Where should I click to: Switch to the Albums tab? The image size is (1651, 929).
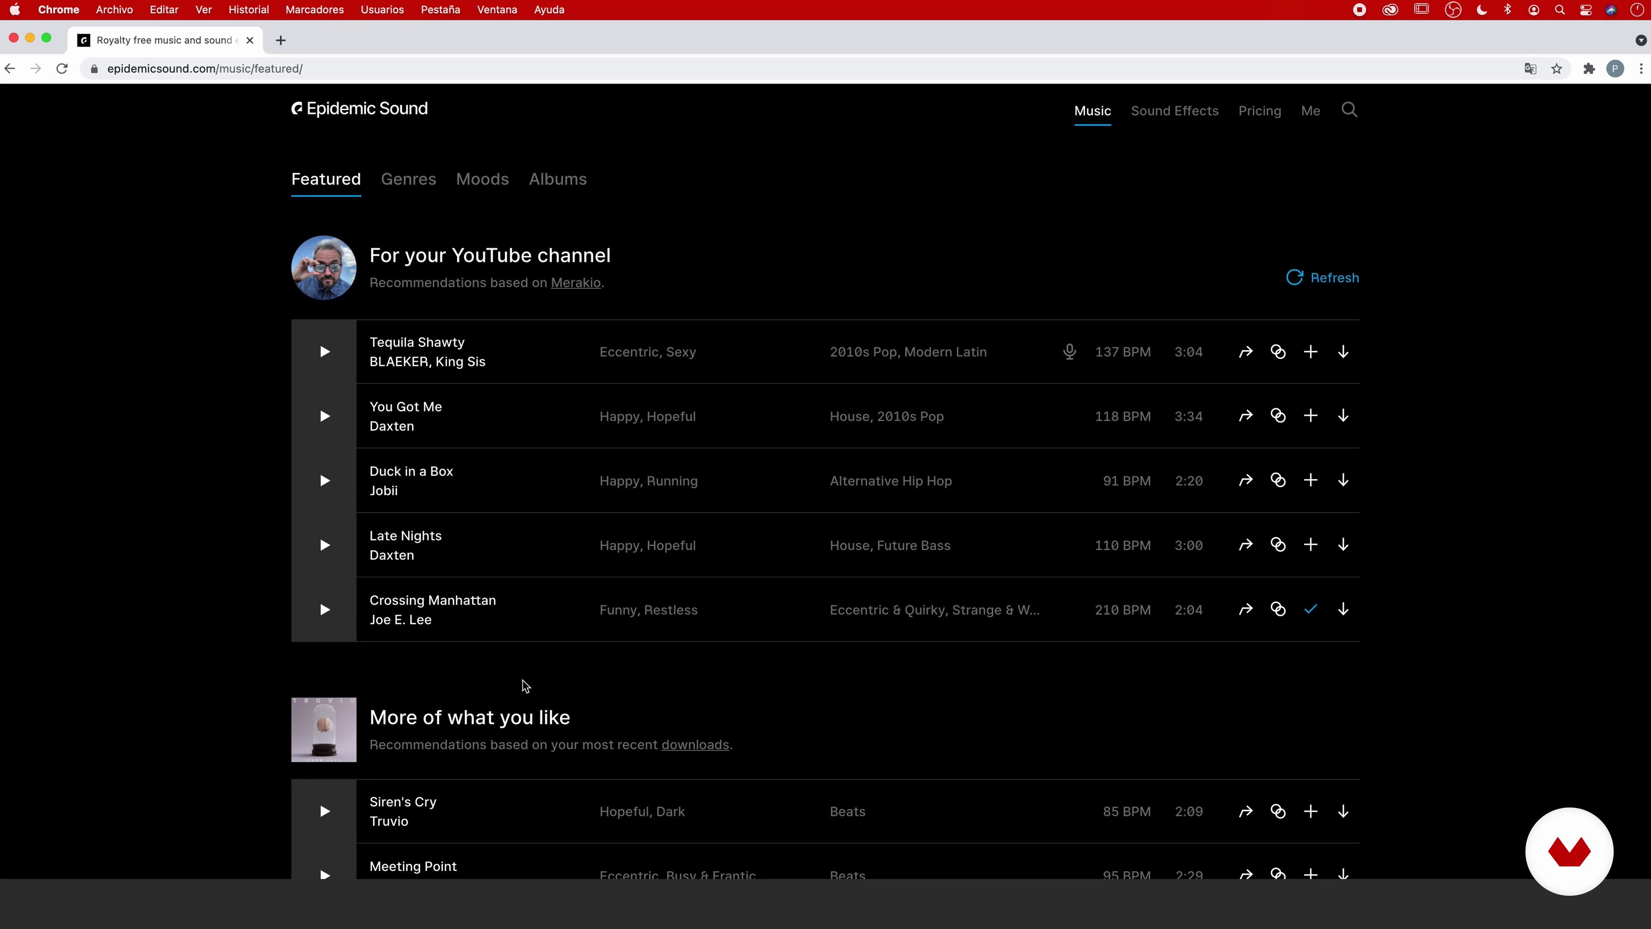pyautogui.click(x=558, y=179)
